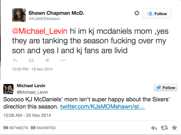Screen dimensions: 181x135
Task: Open the 10:06 AM - 20 Nov 2014 timestamp
Action: point(27,115)
